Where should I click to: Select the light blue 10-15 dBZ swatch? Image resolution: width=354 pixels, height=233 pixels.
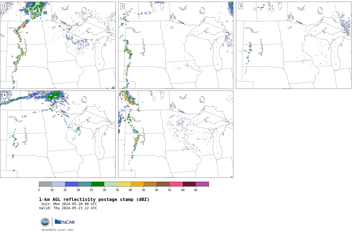pos(58,184)
